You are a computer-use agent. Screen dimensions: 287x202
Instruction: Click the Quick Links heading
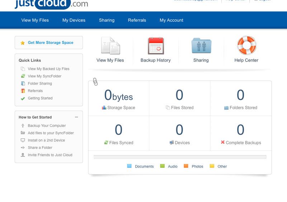30,60
